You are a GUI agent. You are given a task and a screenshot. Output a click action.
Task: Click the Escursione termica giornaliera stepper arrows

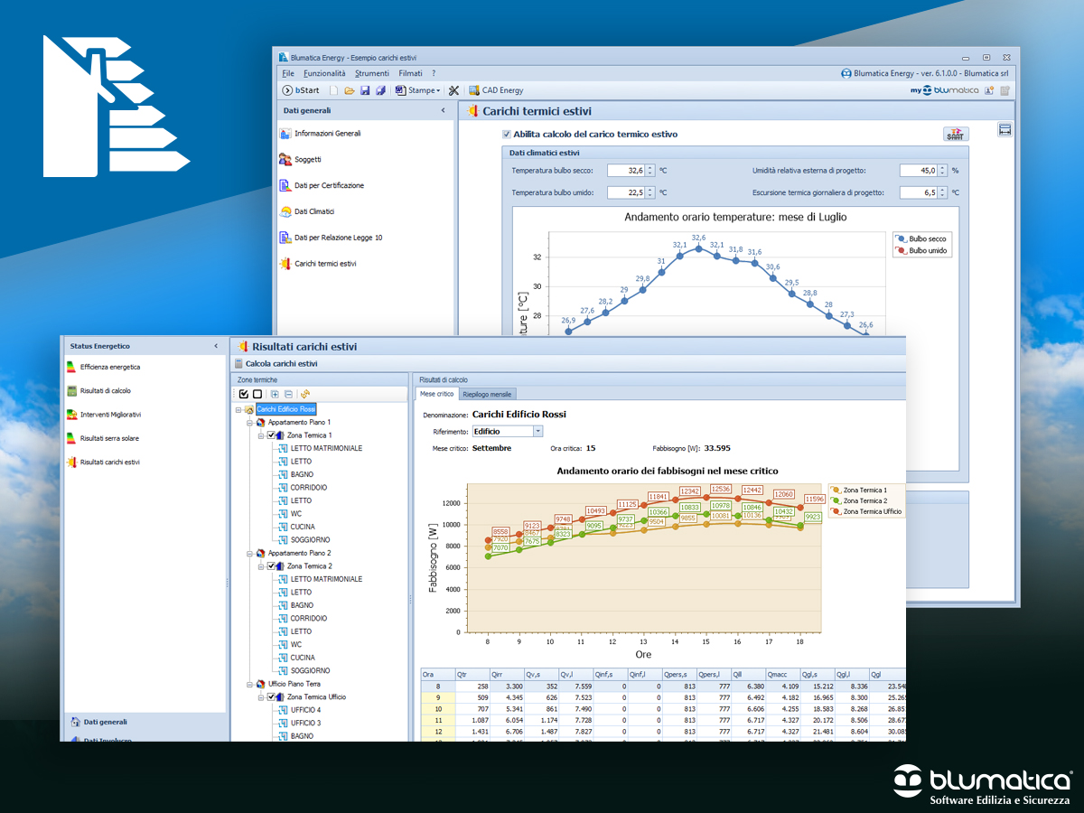click(x=942, y=192)
